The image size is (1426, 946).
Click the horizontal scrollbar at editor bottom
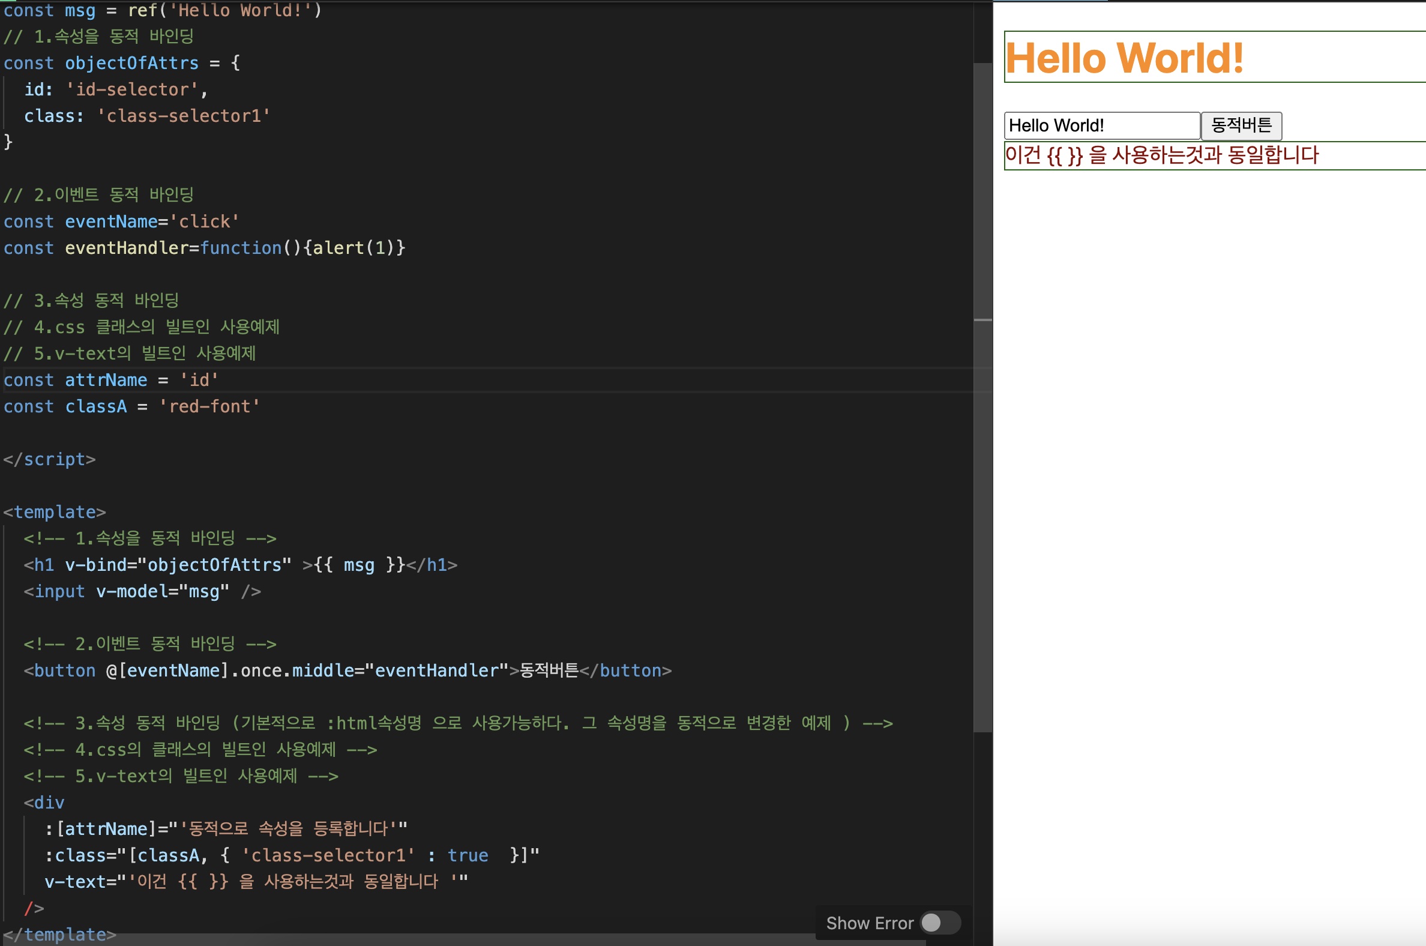point(463,940)
